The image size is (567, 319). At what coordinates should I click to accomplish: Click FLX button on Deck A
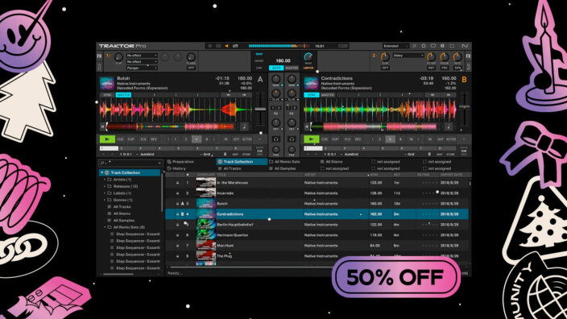[143, 139]
